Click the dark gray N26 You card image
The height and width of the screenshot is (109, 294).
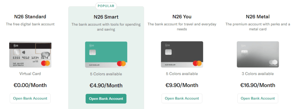[182, 54]
